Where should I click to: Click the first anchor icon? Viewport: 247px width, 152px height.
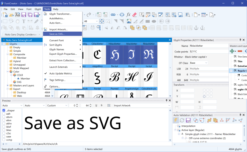[x=196, y=28]
